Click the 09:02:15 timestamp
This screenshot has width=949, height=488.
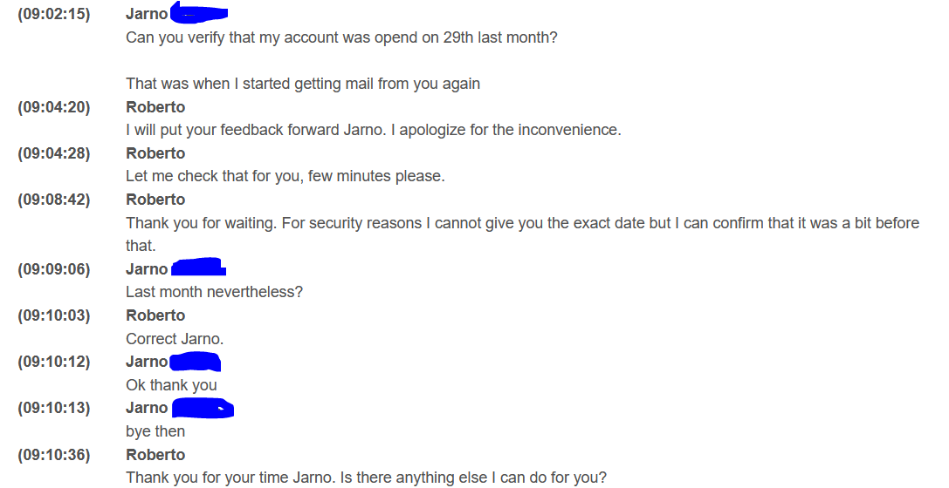54,14
